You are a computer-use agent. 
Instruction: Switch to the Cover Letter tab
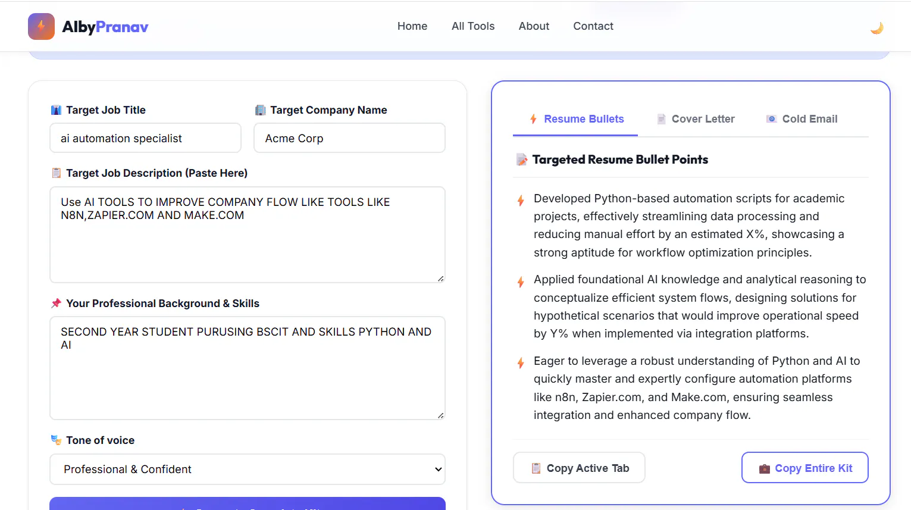[695, 119]
